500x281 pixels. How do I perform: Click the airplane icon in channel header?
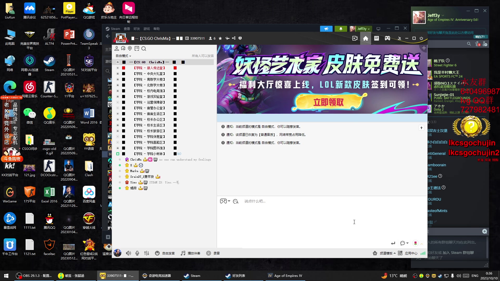point(227,39)
